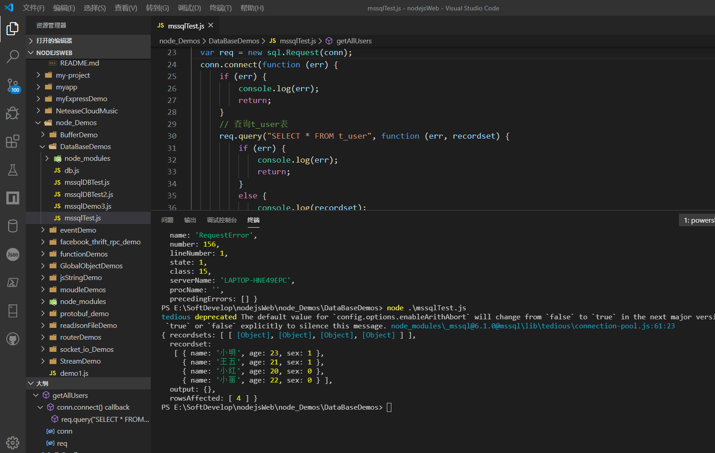This screenshot has width=715, height=453.
Task: Collapse the NODEJSWEB section header
Action: click(54, 53)
